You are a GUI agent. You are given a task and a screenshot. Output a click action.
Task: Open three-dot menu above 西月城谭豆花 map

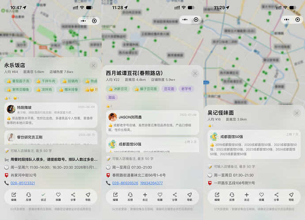[185, 19]
